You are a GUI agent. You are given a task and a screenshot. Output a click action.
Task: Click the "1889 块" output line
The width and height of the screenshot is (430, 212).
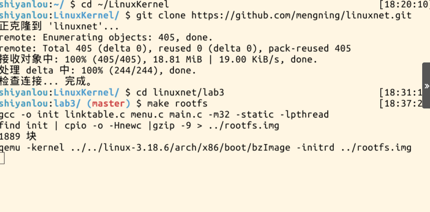[x=18, y=136]
